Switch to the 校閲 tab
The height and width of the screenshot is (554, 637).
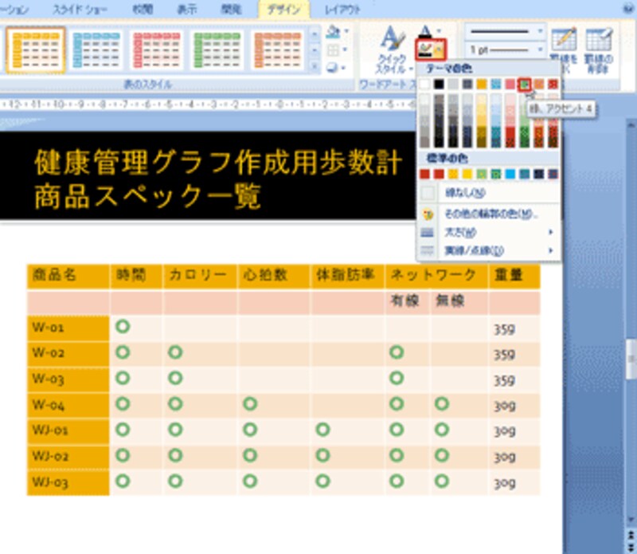point(143,10)
